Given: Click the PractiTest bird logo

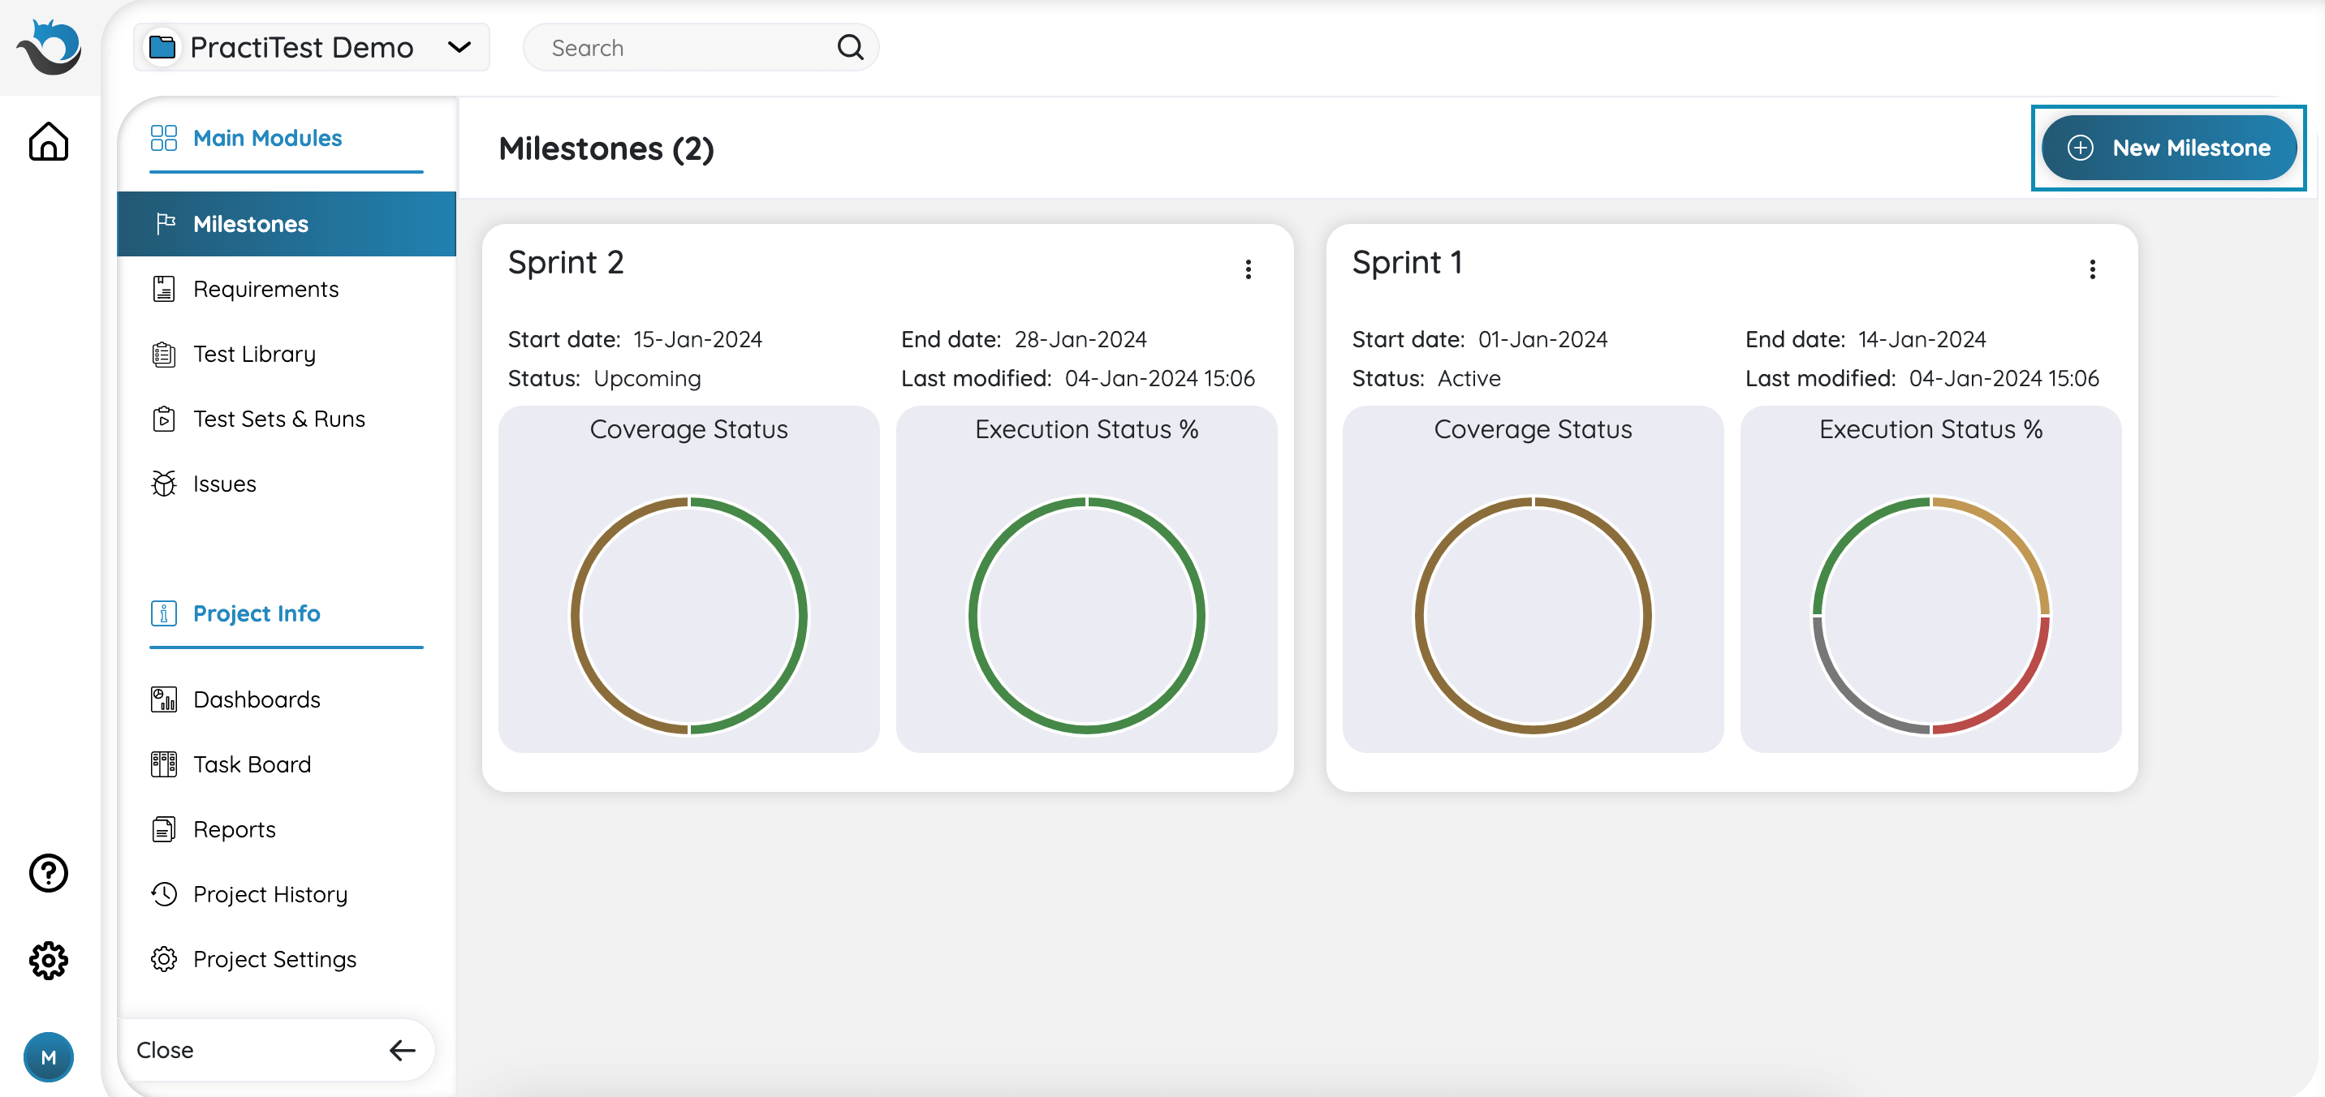Looking at the screenshot, I should pyautogui.click(x=50, y=47).
